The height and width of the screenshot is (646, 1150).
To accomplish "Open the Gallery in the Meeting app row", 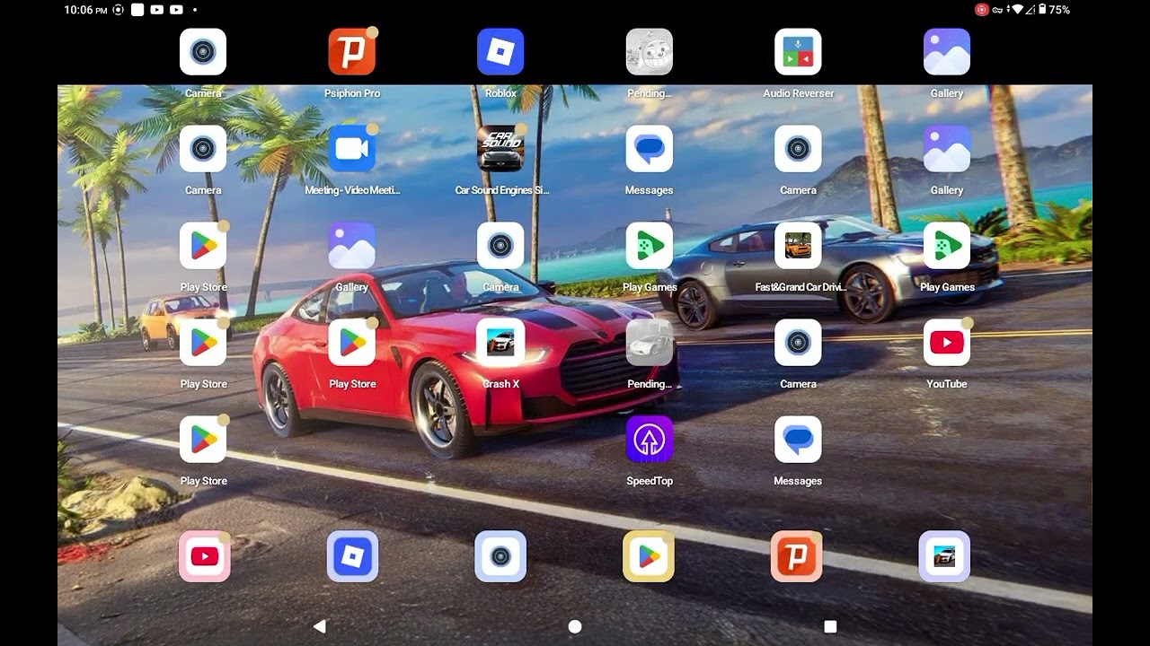I will coord(947,149).
